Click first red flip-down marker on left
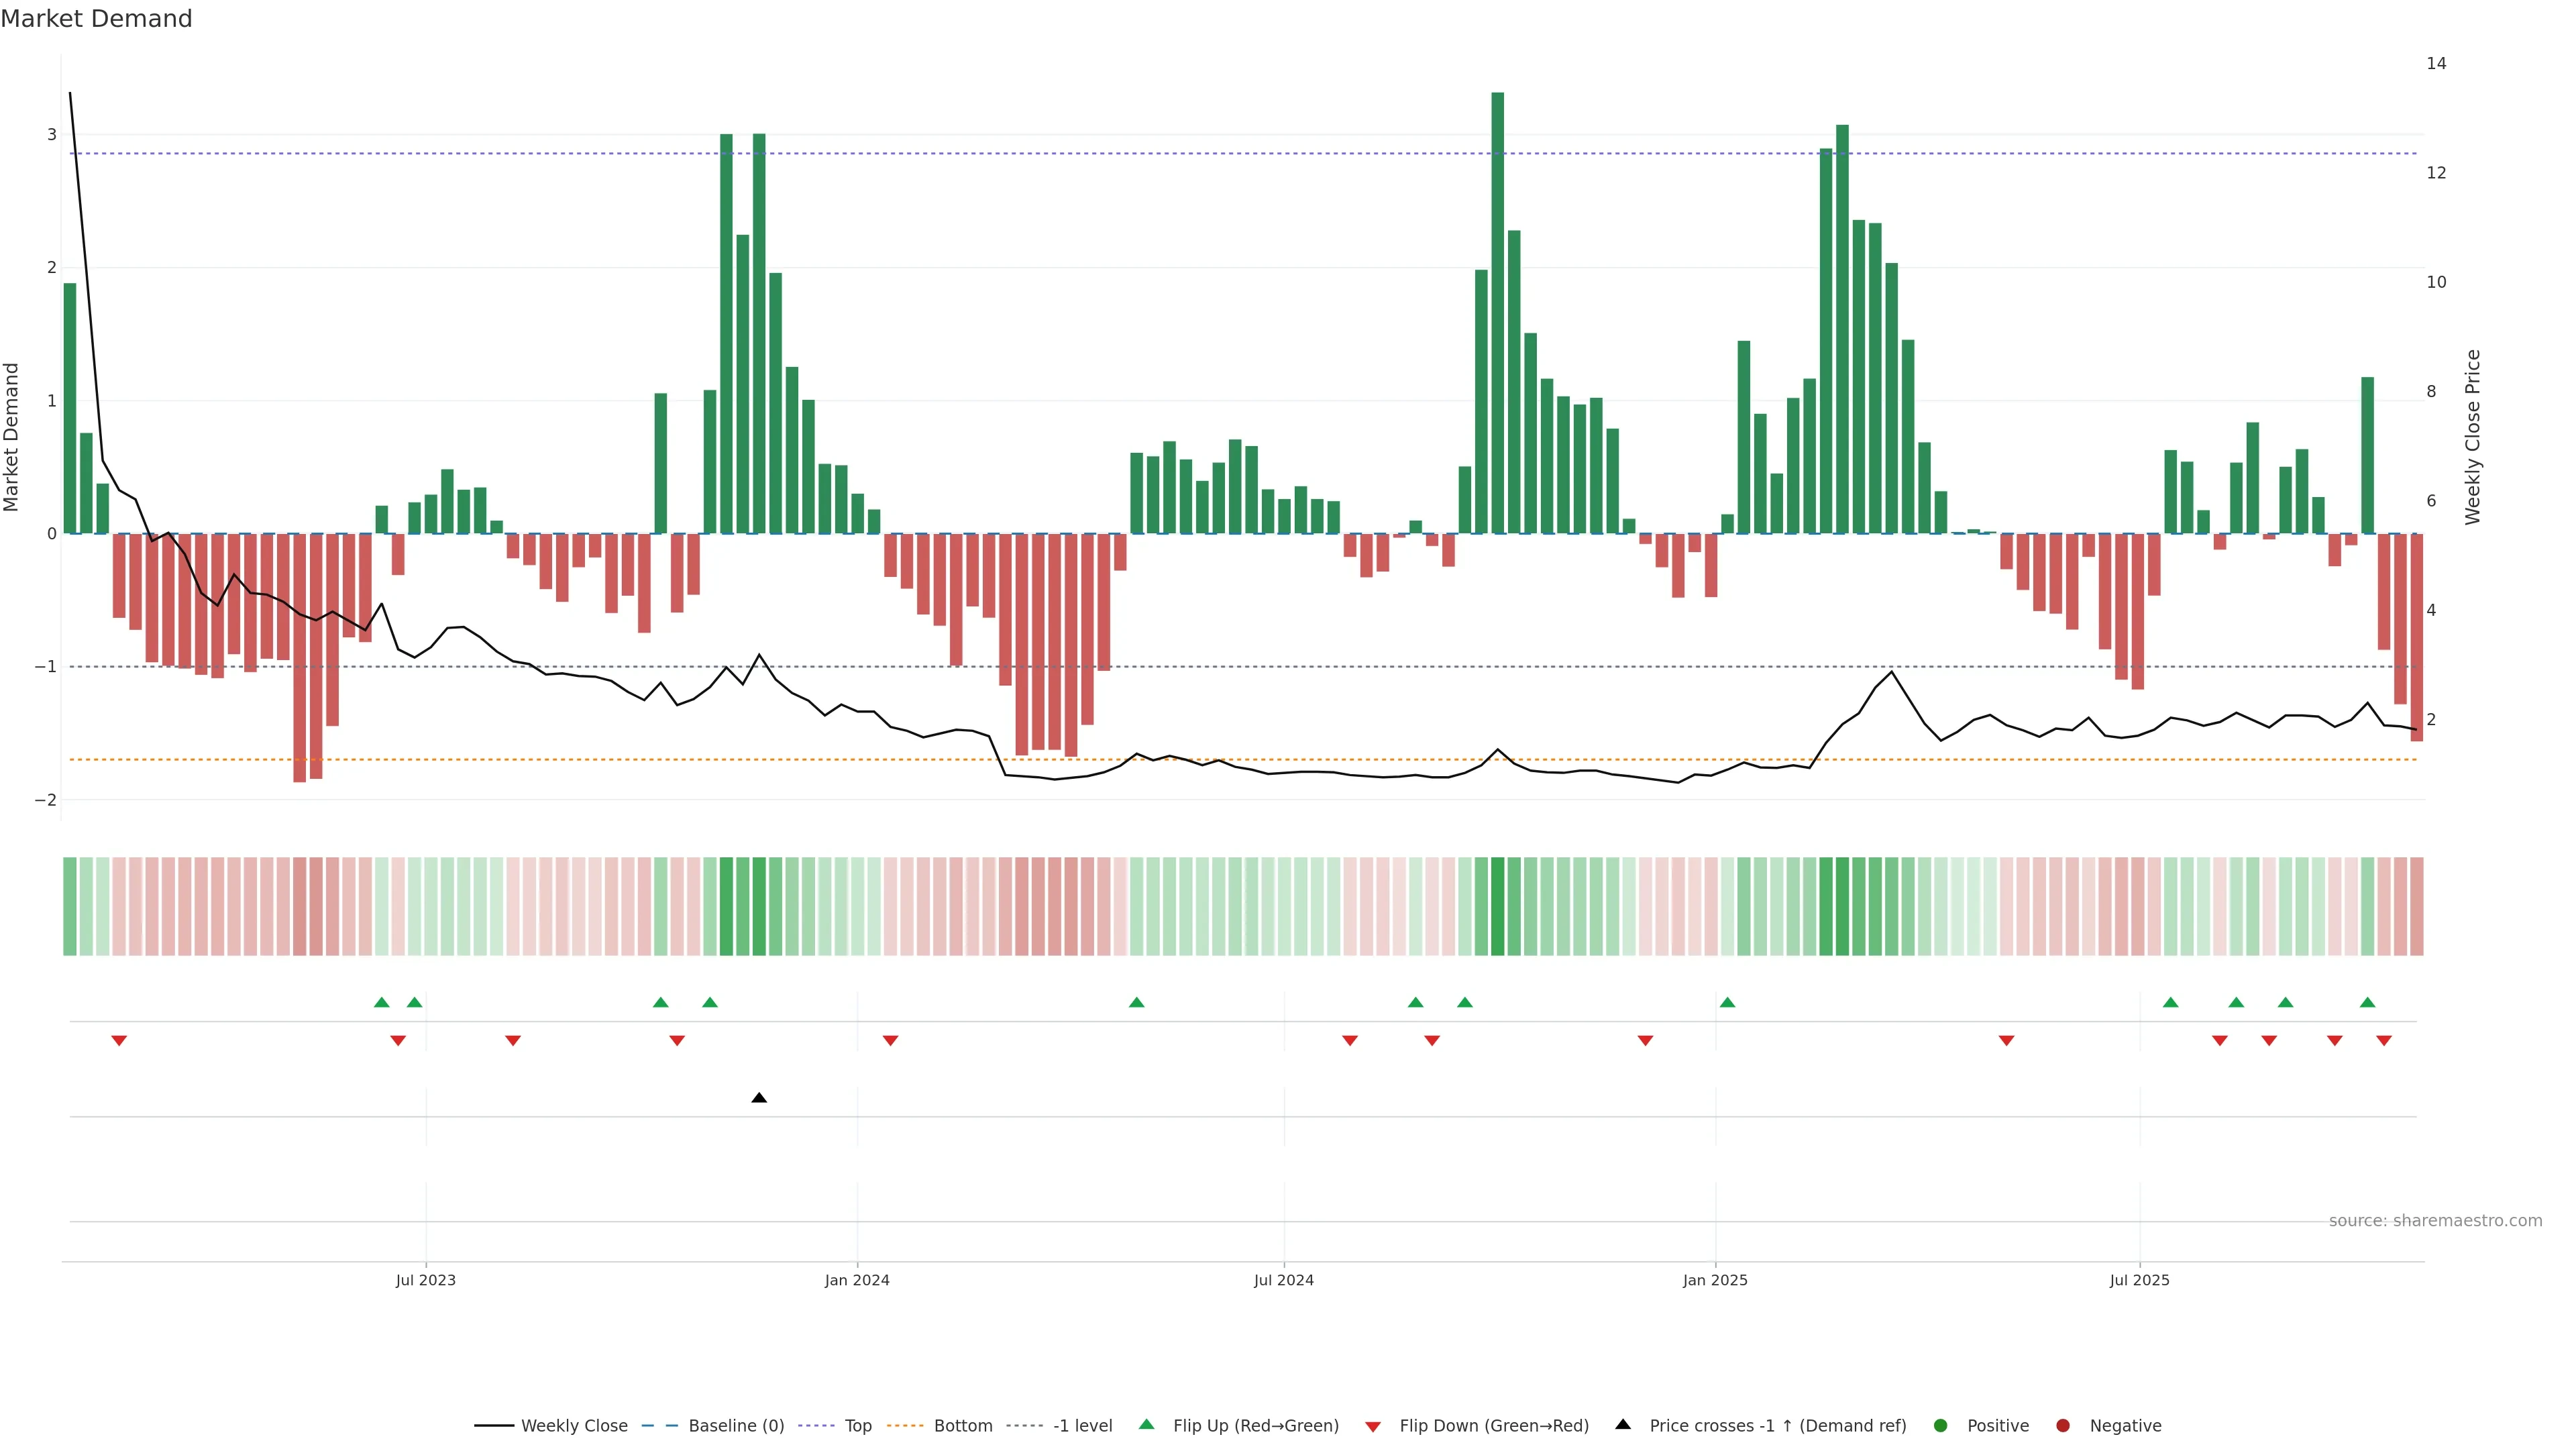Image resolution: width=2576 pixels, height=1449 pixels. pyautogui.click(x=119, y=1041)
